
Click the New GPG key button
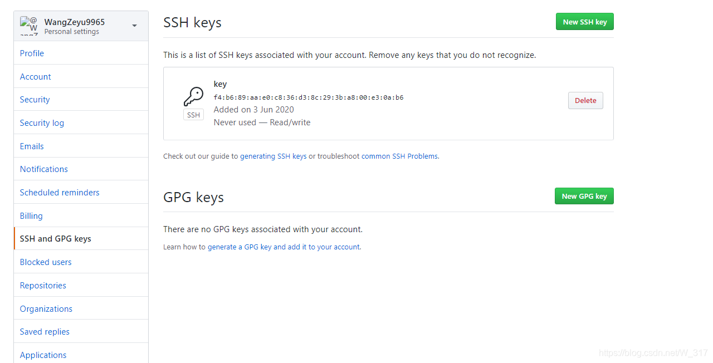(584, 196)
